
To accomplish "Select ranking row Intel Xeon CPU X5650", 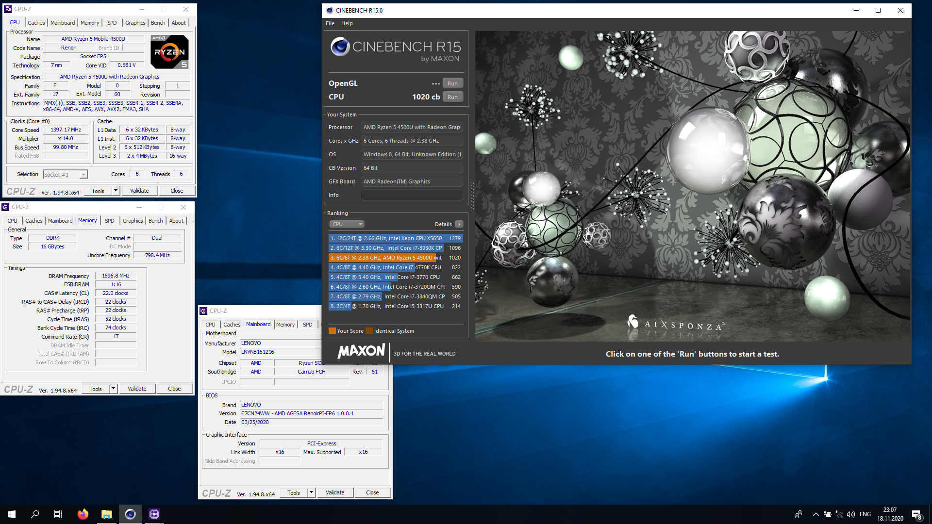I will point(395,238).
